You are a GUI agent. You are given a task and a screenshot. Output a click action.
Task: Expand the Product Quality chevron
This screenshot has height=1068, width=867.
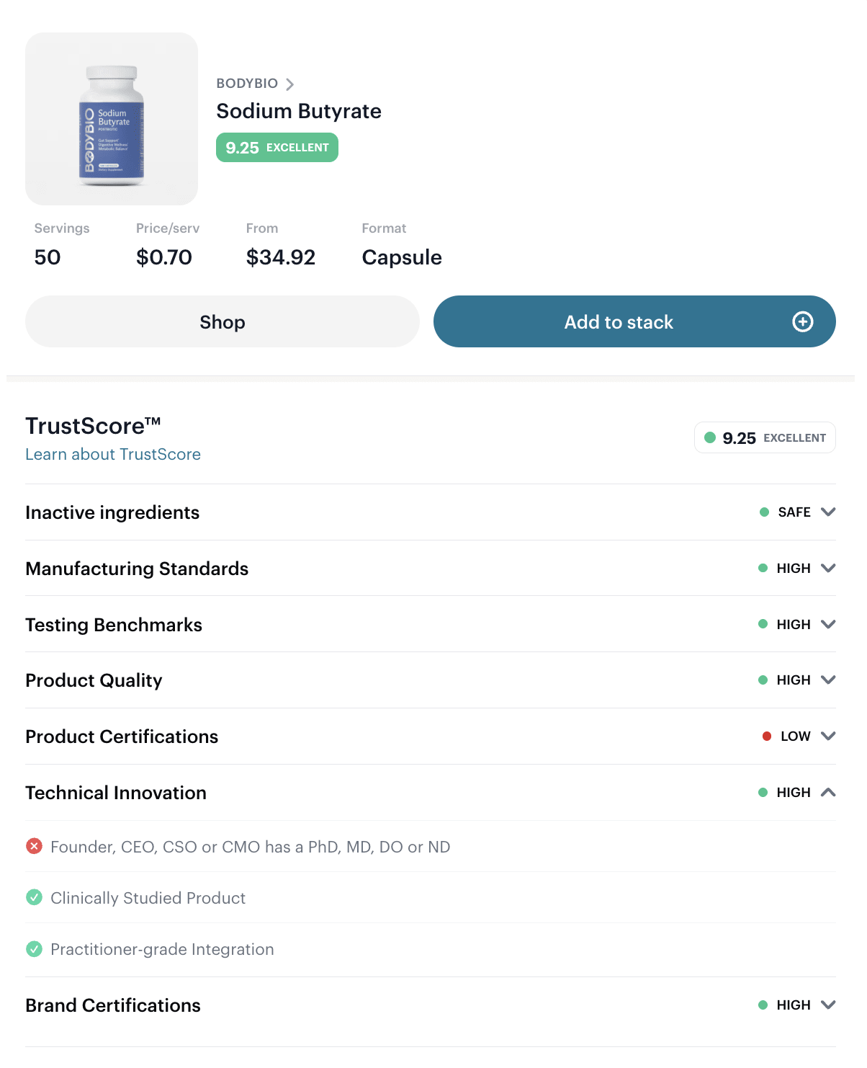point(828,680)
